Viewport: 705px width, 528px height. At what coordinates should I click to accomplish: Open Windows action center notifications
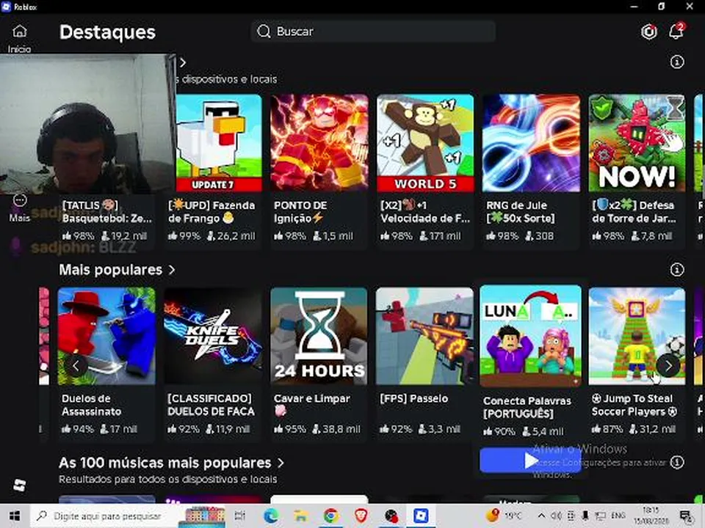click(x=686, y=516)
